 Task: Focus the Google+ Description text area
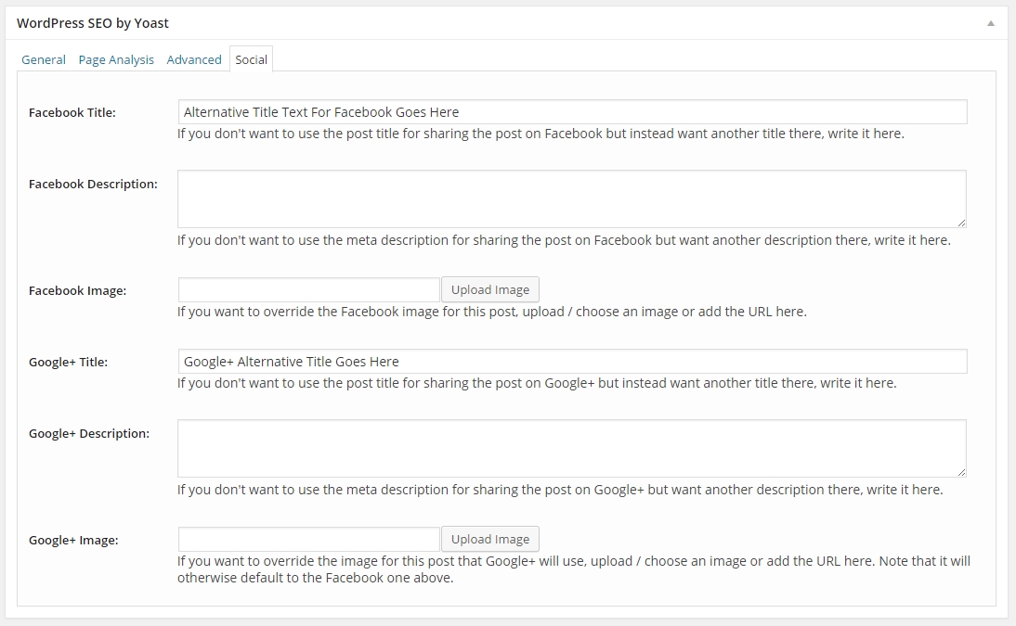(572, 448)
